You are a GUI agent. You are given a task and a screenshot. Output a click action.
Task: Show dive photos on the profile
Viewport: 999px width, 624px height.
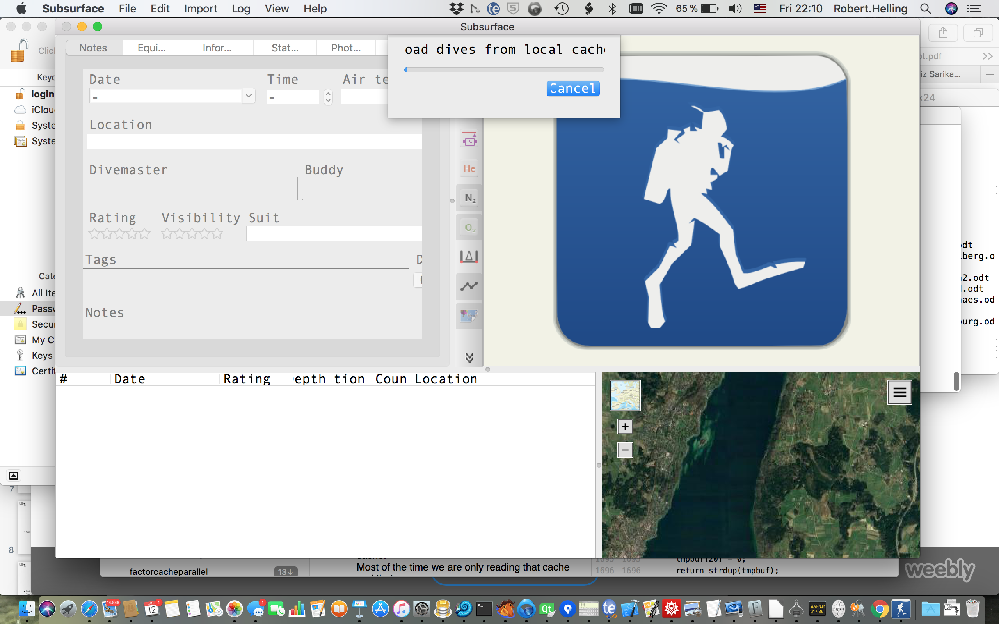469,315
